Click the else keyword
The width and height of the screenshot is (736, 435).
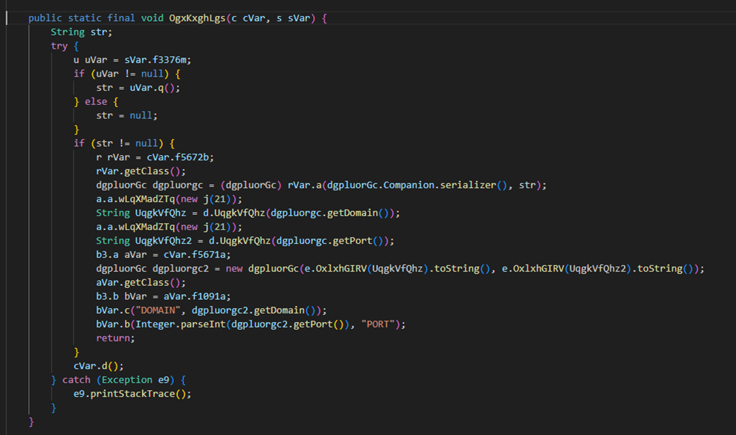click(x=96, y=101)
